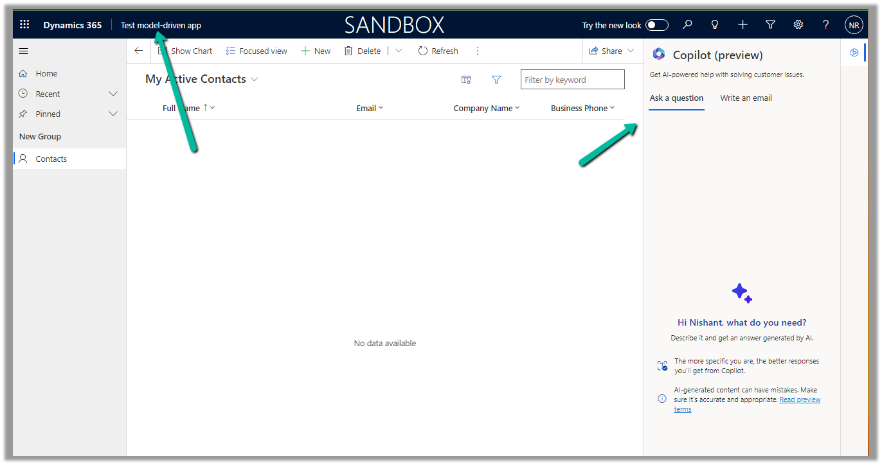
Task: Expand the Pinned section in sidebar
Action: point(113,114)
